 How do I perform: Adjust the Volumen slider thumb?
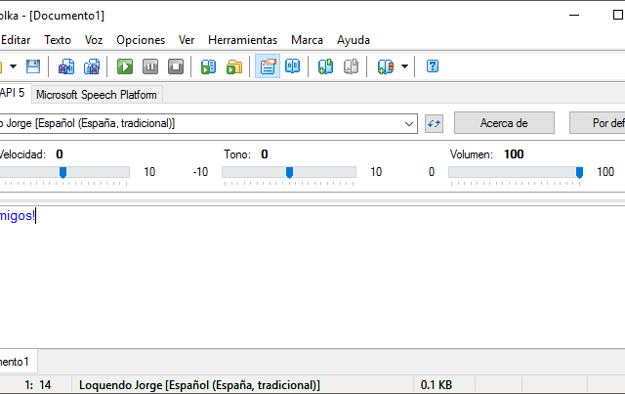579,172
